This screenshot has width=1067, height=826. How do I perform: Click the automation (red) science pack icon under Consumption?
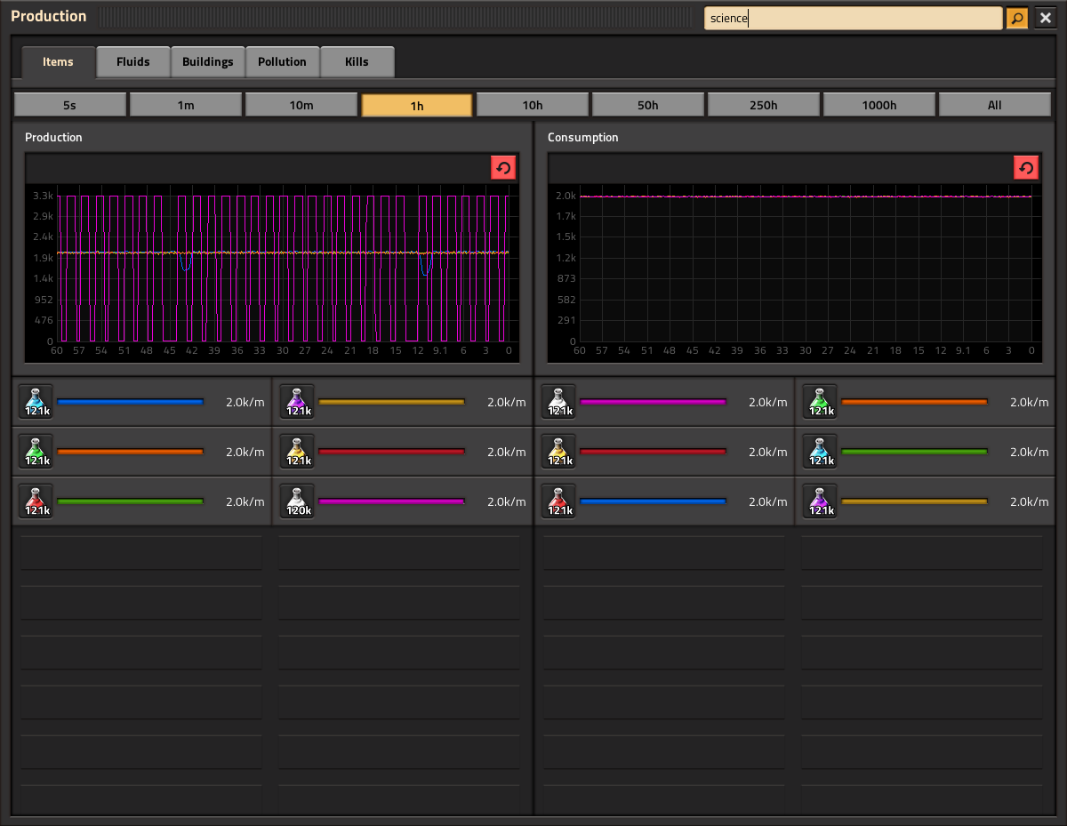[x=559, y=501]
